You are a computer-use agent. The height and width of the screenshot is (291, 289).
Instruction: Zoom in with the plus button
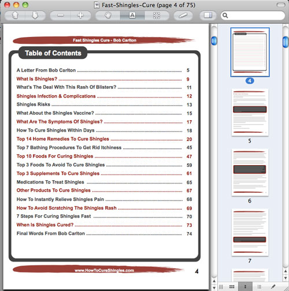click(80, 16)
